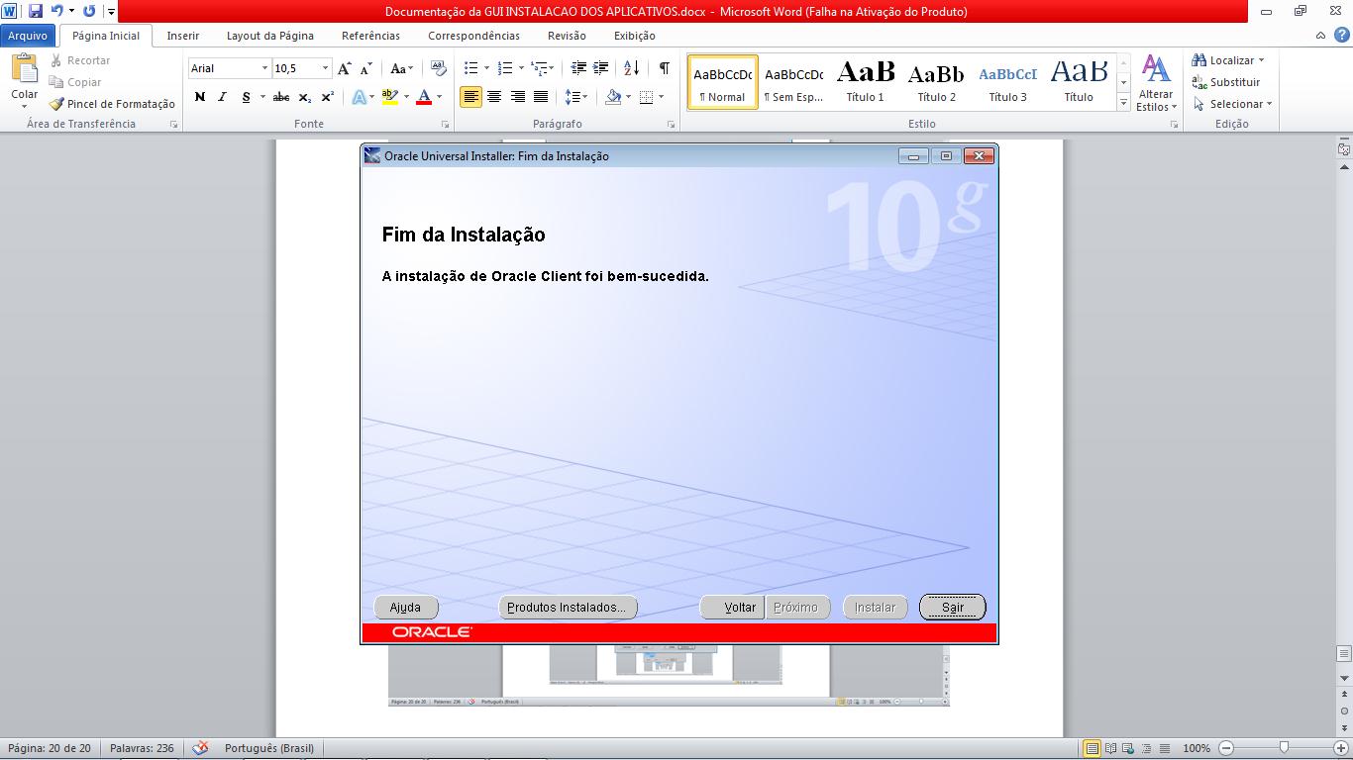Undo the last action in Quick Access Toolbar
The height and width of the screenshot is (760, 1353).
tap(57, 9)
